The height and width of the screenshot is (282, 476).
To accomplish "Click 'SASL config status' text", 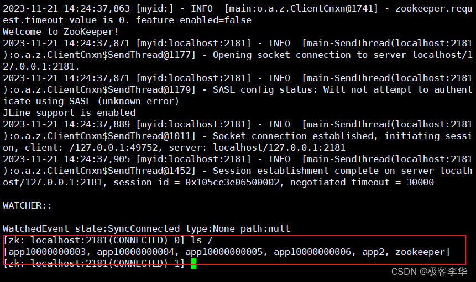I will coord(263,89).
